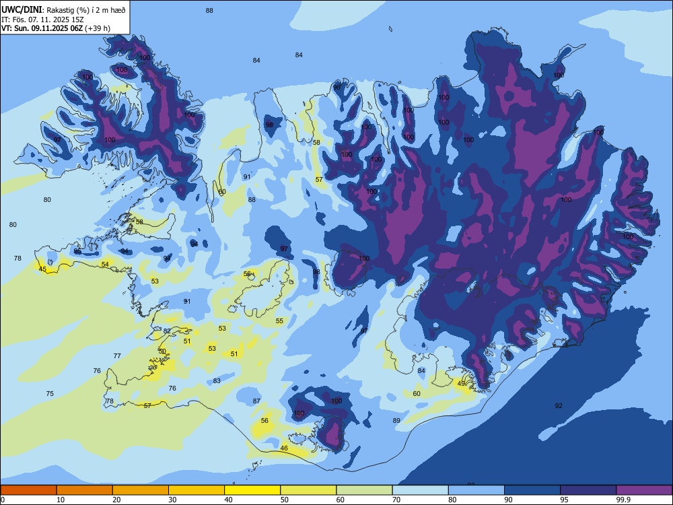
Task: Choose the 30–40 golden legend swatch
Action: click(197, 490)
